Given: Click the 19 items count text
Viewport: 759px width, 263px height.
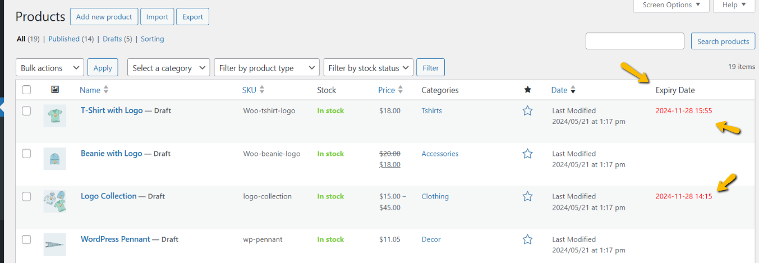Looking at the screenshot, I should pyautogui.click(x=742, y=66).
